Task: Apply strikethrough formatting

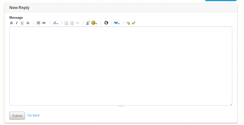Action: click(x=28, y=23)
